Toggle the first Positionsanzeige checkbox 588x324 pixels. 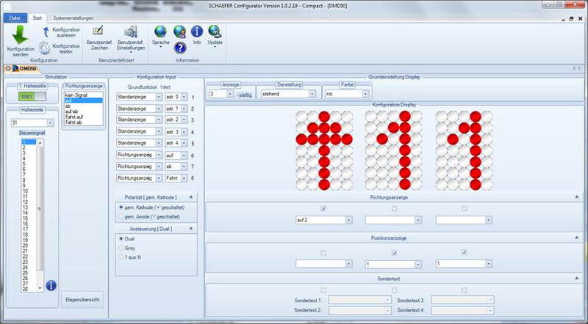coord(323,253)
